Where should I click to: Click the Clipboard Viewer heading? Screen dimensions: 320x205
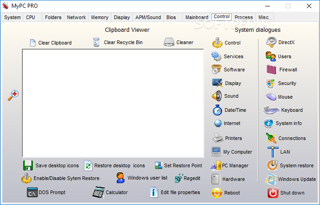click(x=127, y=30)
